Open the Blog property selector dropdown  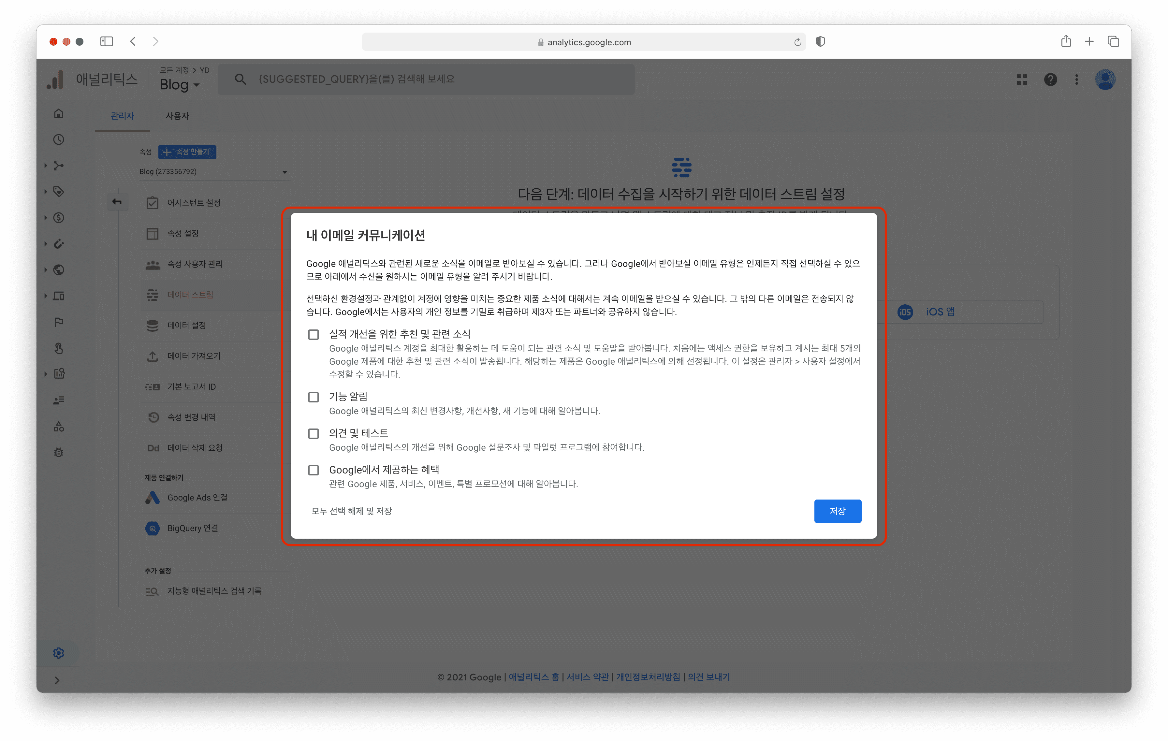(x=180, y=85)
